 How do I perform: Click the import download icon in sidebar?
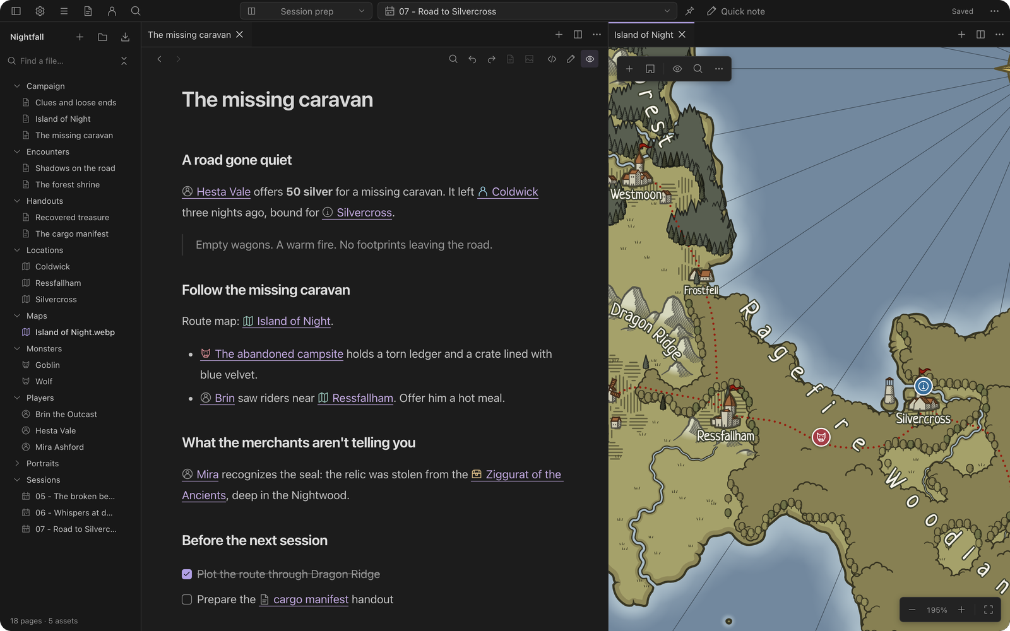pos(126,37)
